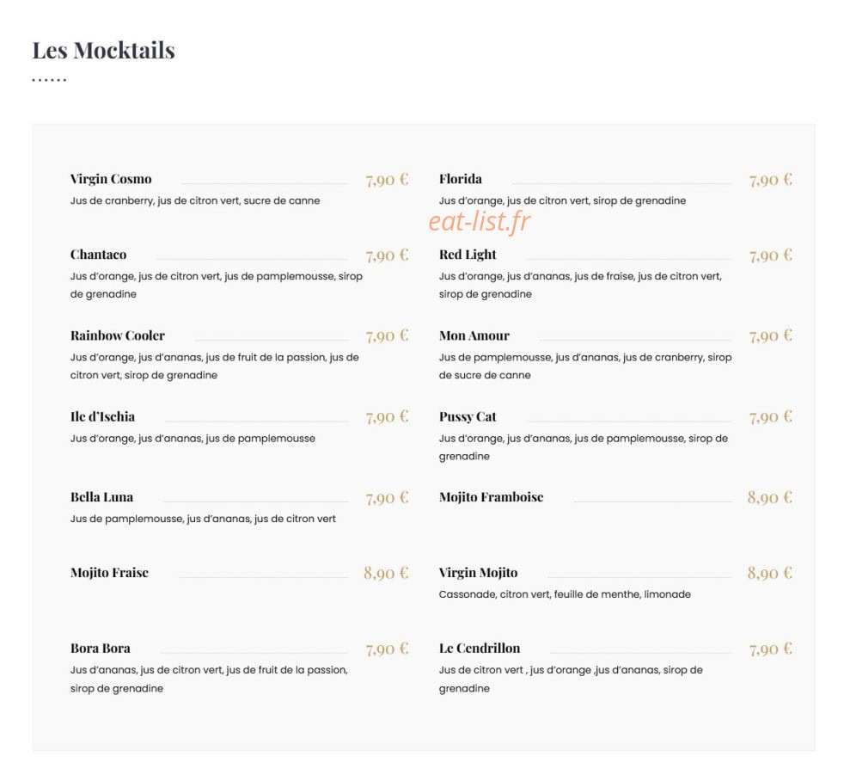Select the Rainbow Cooler title

coord(118,335)
